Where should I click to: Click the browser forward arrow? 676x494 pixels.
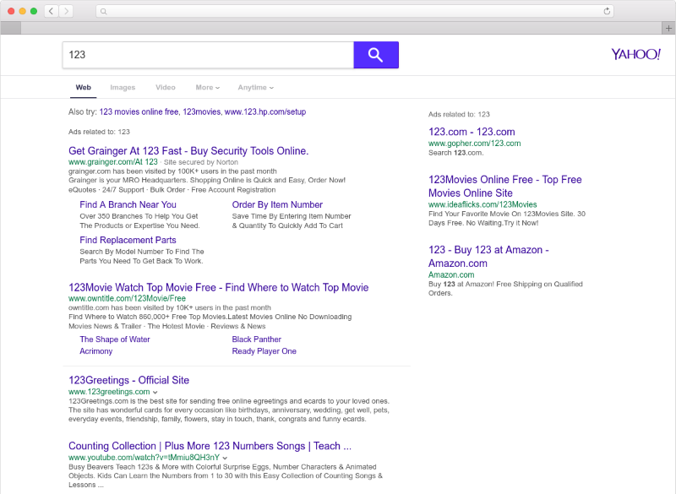point(66,11)
